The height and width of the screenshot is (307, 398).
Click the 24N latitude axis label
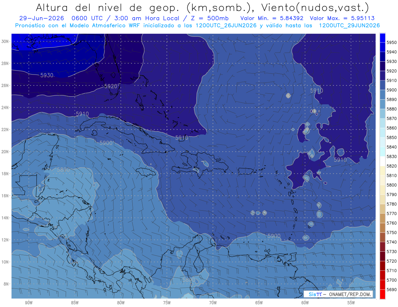tap(5, 108)
